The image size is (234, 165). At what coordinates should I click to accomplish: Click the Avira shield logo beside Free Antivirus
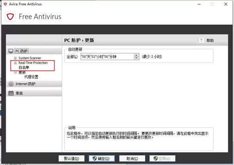[10, 16]
